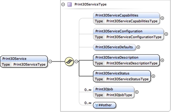The height and width of the screenshot is (112, 171).
Task: Select the Print3DServiceDefaults element box
Action: point(115,47)
